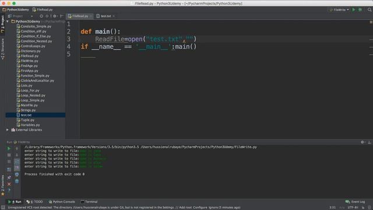373x210 pixels.
Task: Click the UTF-8 encoding selector in status bar
Action: pos(353,208)
